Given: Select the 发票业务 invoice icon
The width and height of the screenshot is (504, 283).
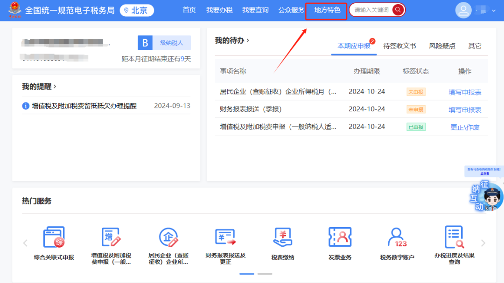Looking at the screenshot, I should [x=340, y=240].
